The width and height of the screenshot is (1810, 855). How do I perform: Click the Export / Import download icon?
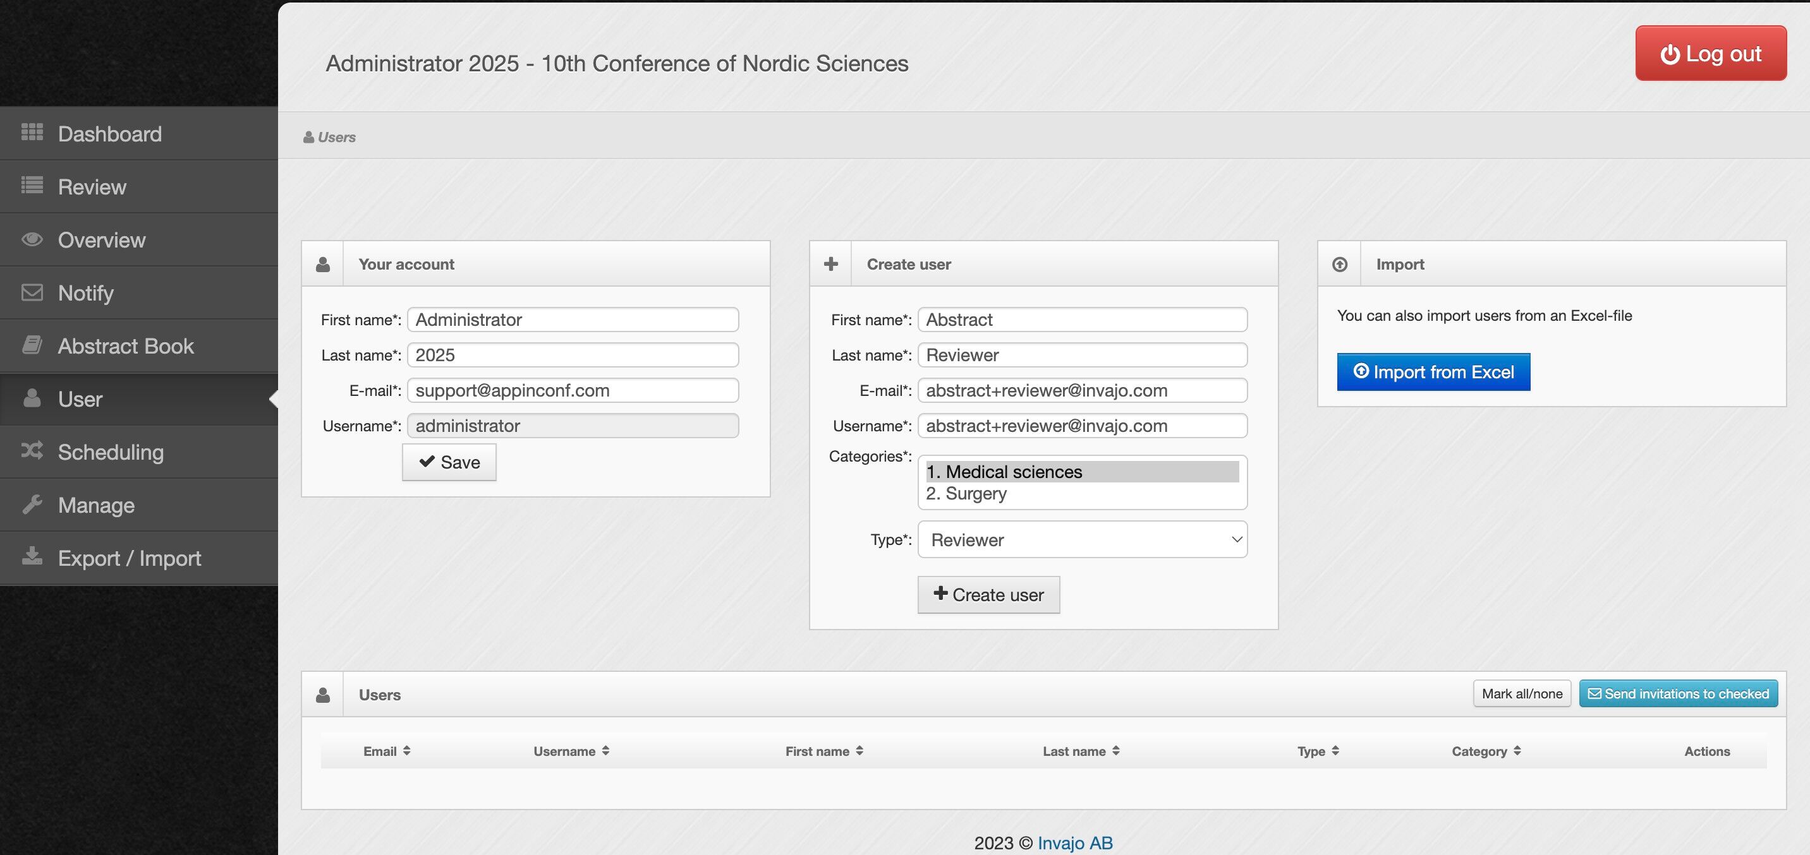coord(32,557)
